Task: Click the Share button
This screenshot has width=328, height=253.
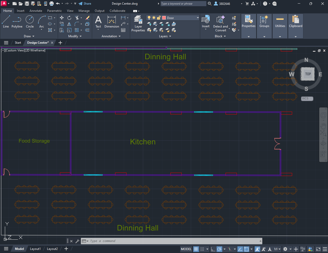Action: (85, 4)
